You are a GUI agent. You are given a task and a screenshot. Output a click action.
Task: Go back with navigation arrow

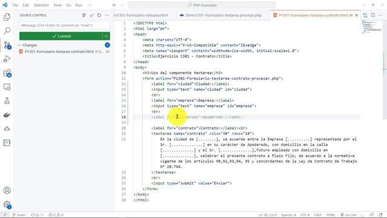(x=114, y=5)
